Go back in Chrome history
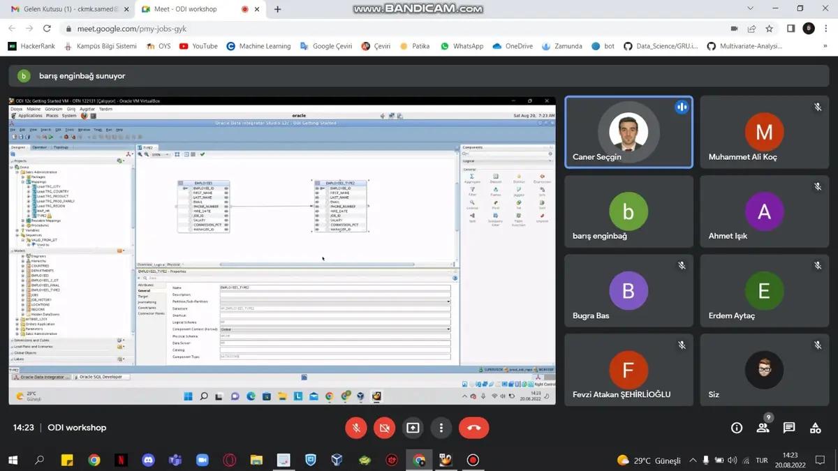838x471 pixels. coord(12,29)
